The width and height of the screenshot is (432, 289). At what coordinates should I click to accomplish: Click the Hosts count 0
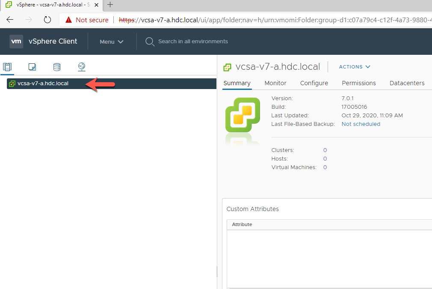coord(325,159)
